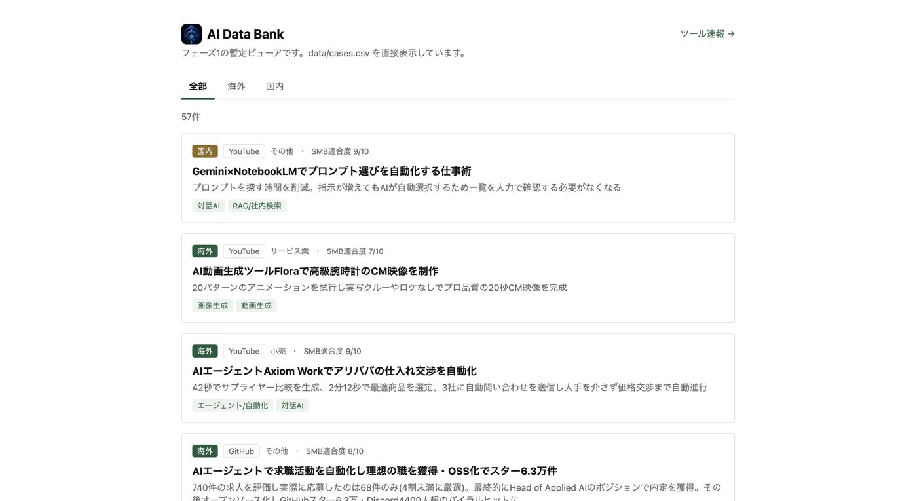
Task: Click プロンプトを探す時間を削減 description text
Action: 407,187
